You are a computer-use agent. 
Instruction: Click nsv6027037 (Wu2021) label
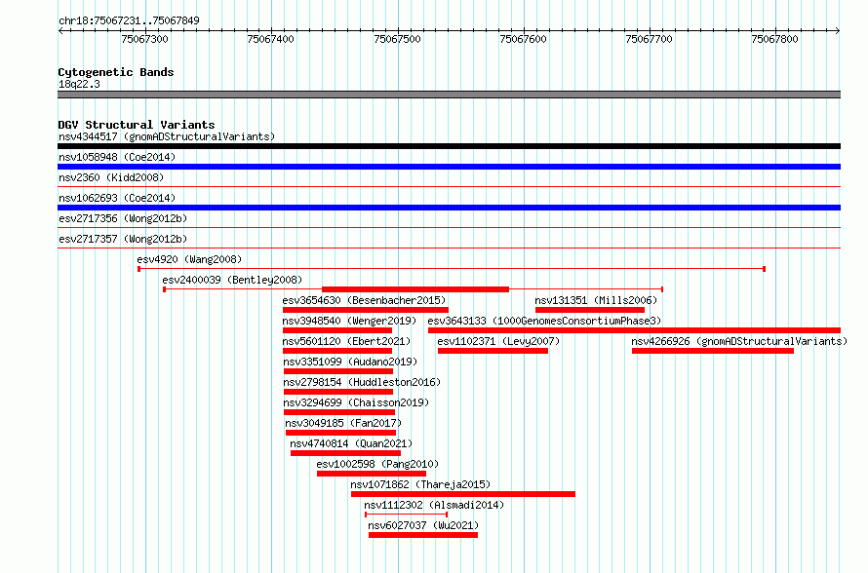click(x=423, y=525)
